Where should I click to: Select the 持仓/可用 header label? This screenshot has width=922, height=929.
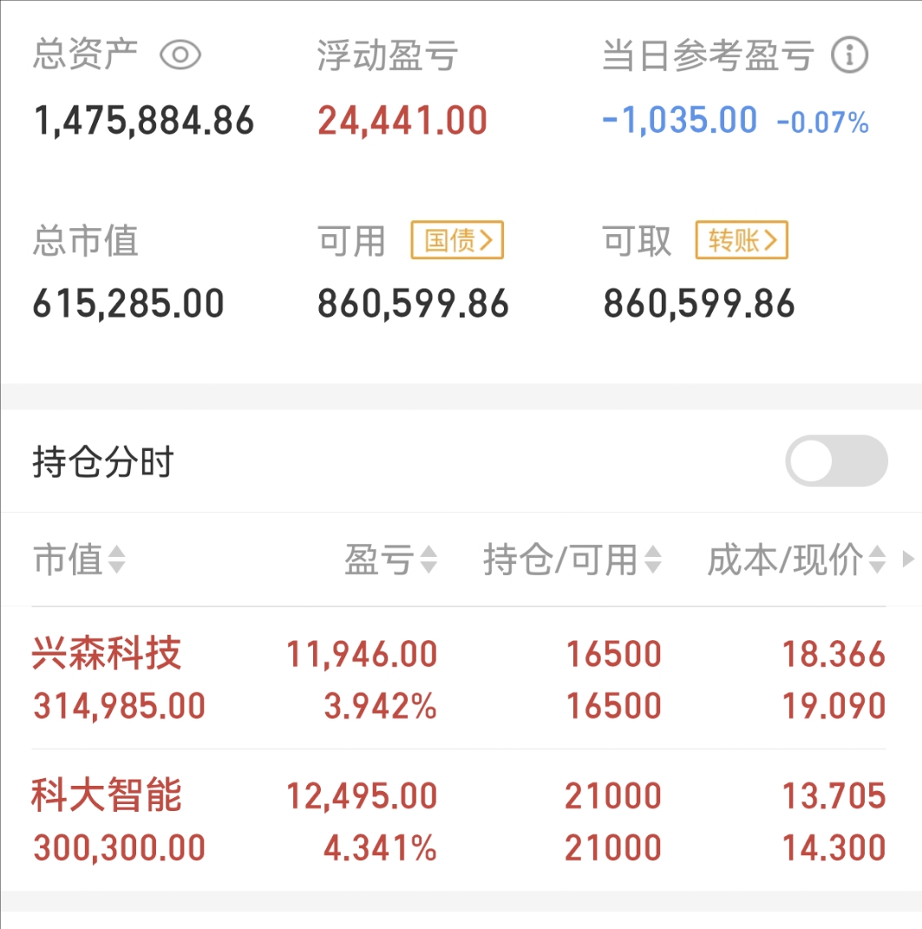click(x=560, y=559)
